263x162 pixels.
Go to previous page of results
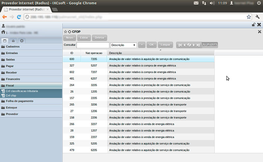point(184,45)
